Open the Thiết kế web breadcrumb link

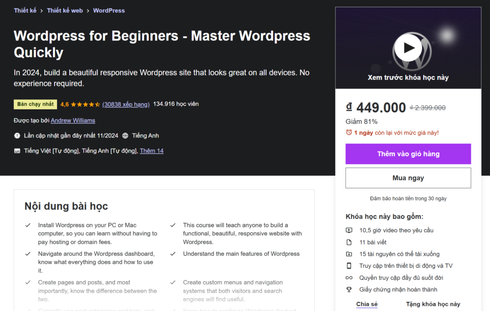(x=65, y=10)
